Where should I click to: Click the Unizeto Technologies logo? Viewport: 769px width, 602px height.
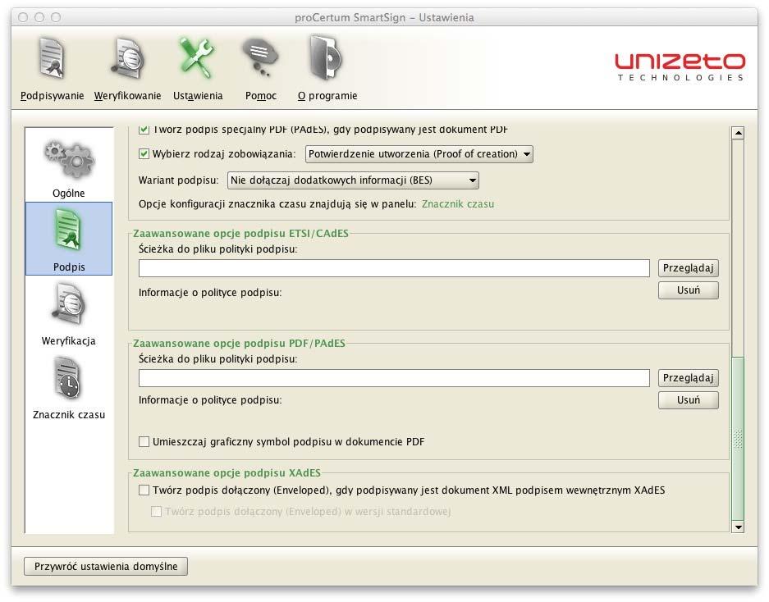tap(680, 67)
